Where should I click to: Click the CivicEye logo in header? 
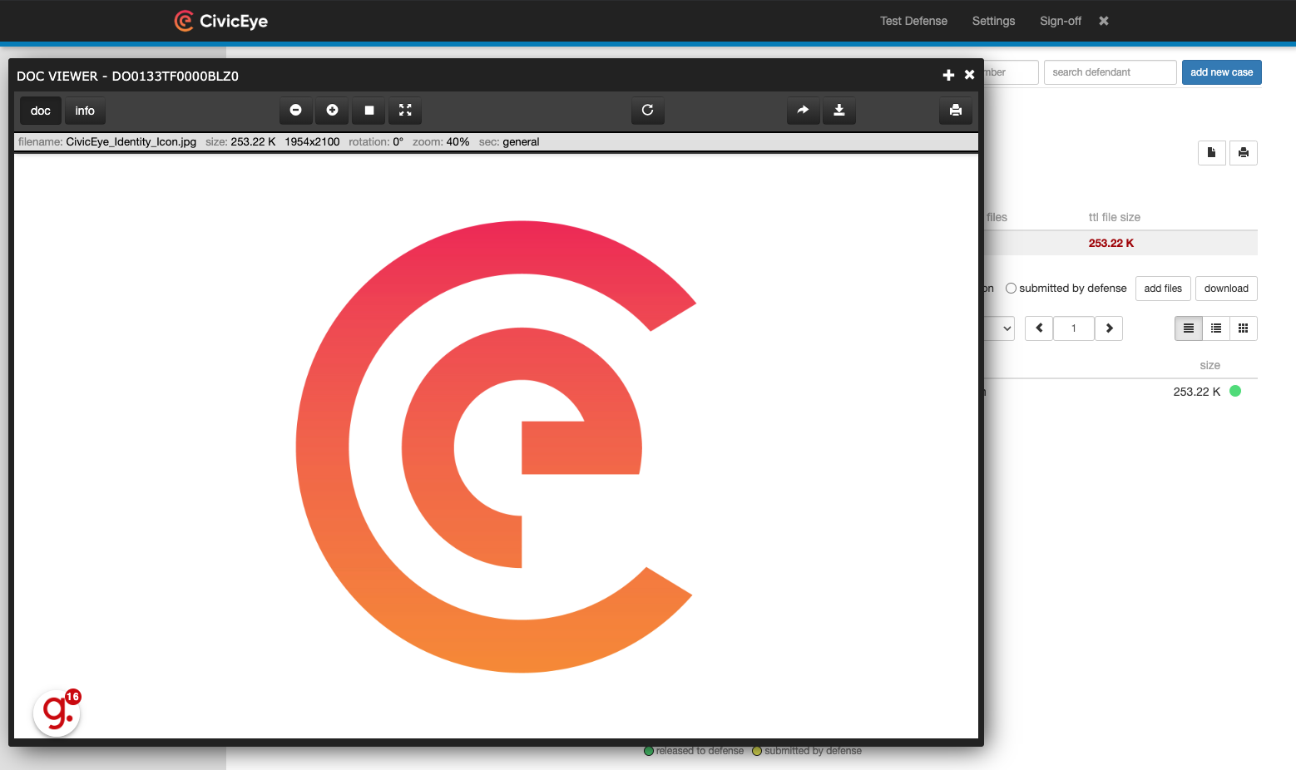[x=221, y=21]
